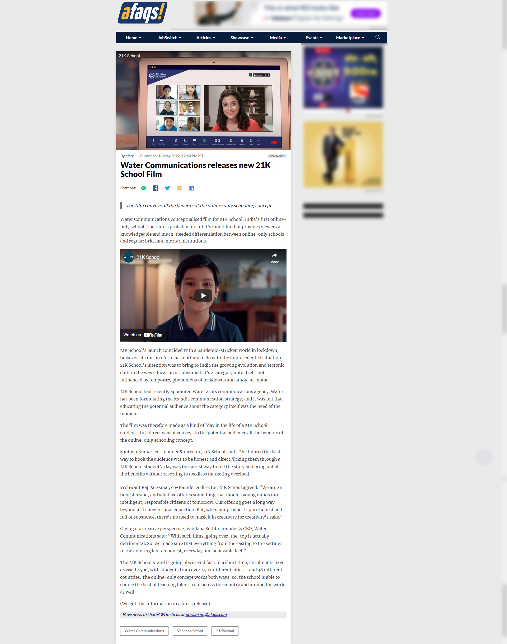Click the paragraph quoting Yeshwant Raj Parasmal
Screen dimensions: 507x644
point(201,502)
